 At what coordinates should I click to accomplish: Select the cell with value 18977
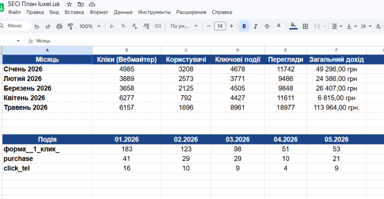[x=285, y=107]
